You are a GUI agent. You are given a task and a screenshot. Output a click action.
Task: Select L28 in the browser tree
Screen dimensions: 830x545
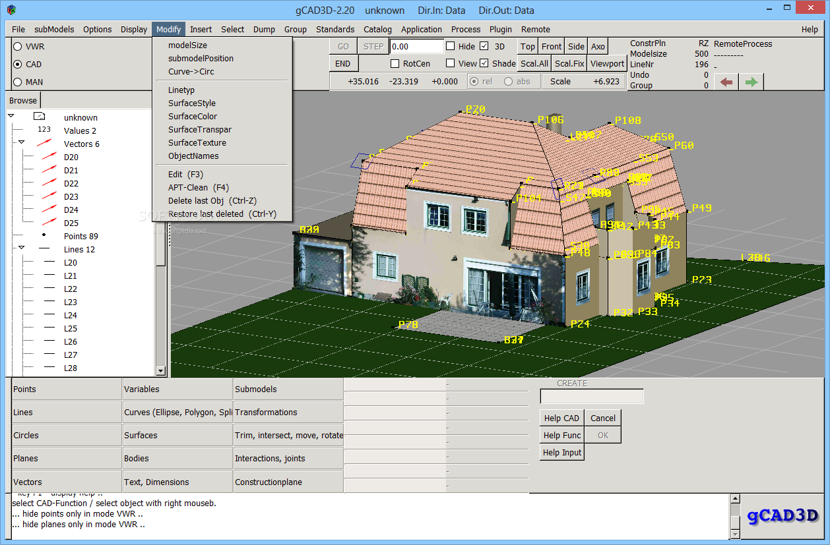[71, 368]
